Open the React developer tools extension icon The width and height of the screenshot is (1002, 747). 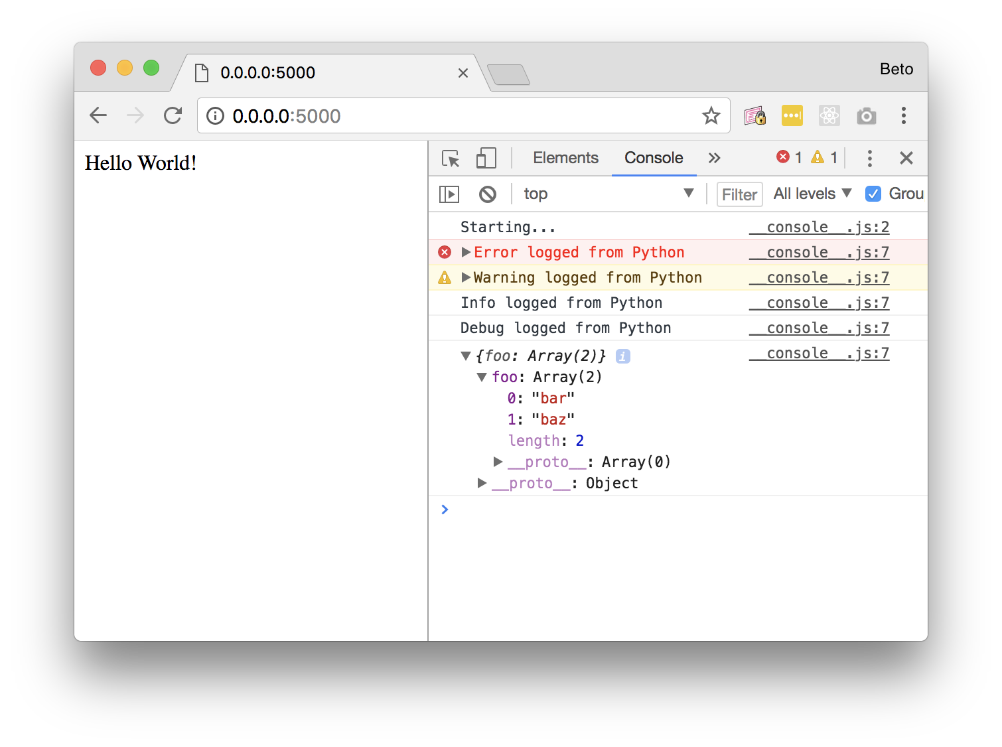tap(829, 116)
